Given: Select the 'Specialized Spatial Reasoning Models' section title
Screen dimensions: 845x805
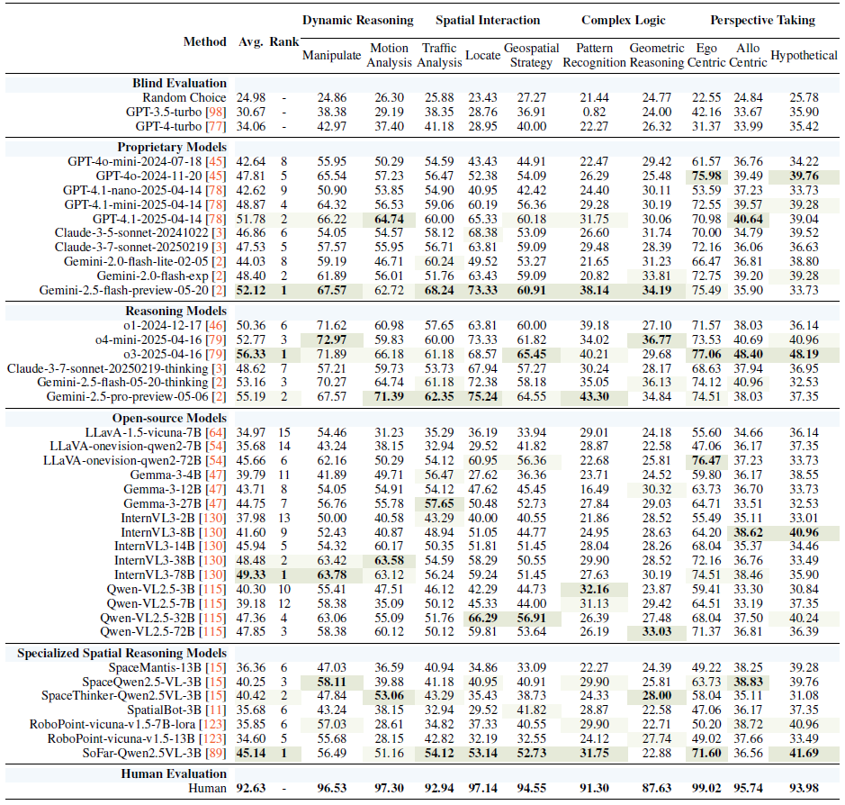Looking at the screenshot, I should pyautogui.click(x=121, y=654).
